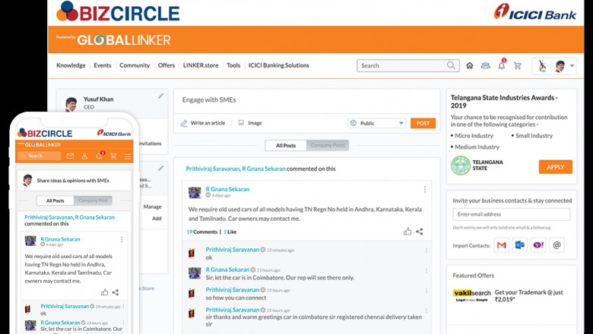Image resolution: width=593 pixels, height=334 pixels.
Task: Open post options three-dot menu
Action: point(424,190)
